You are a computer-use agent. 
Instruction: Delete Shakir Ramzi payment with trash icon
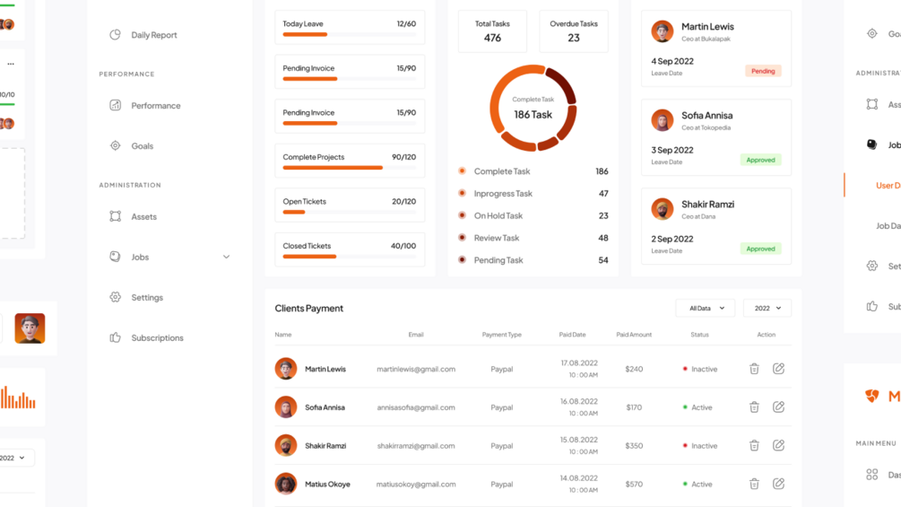tap(755, 445)
